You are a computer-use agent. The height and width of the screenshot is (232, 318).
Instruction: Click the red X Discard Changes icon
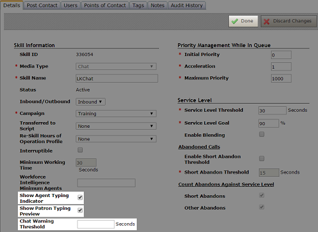click(x=266, y=22)
